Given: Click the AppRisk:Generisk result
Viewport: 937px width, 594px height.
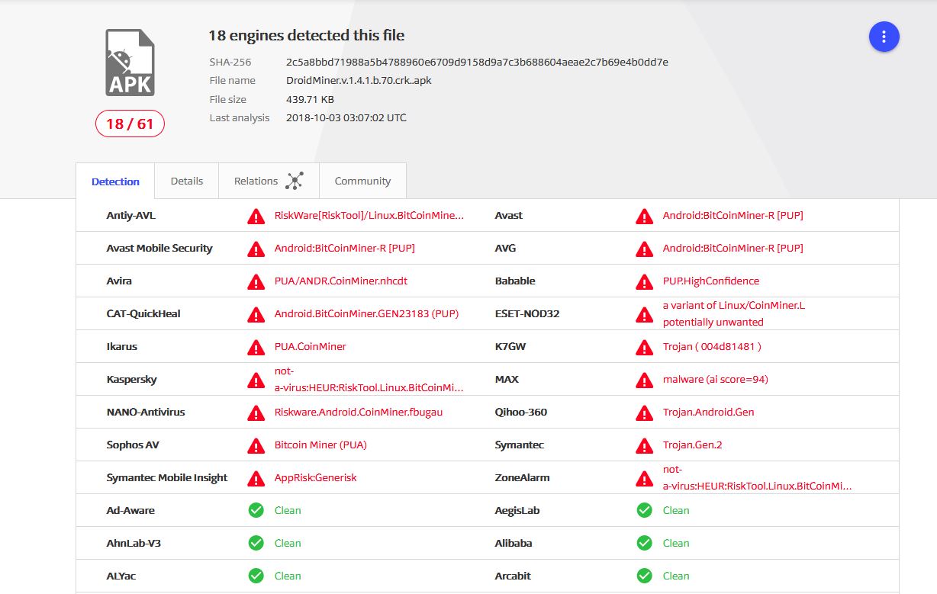Looking at the screenshot, I should [x=316, y=477].
